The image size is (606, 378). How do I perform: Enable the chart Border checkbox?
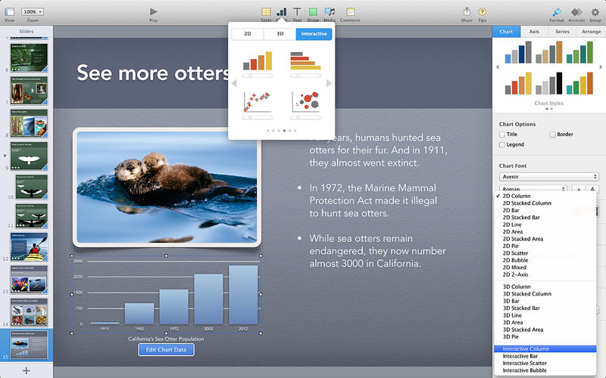(552, 135)
